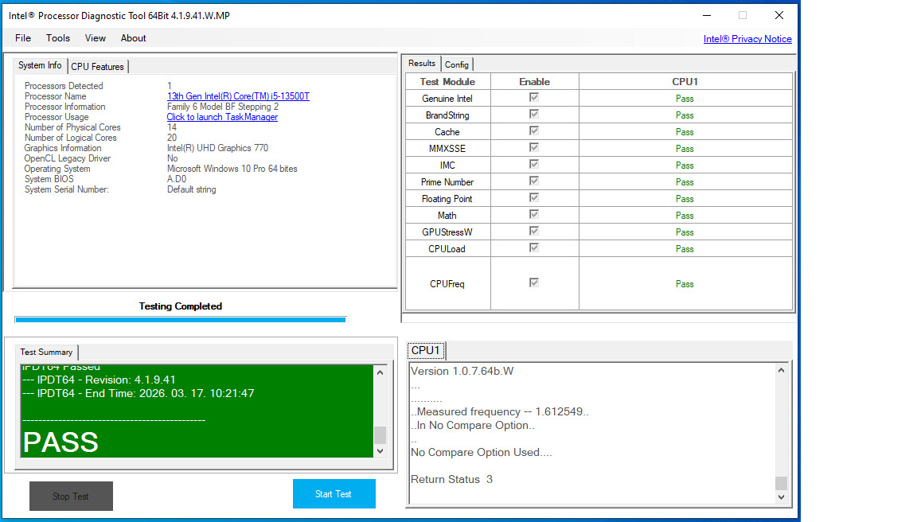Select the Config tab
This screenshot has height=522, width=917.
457,64
